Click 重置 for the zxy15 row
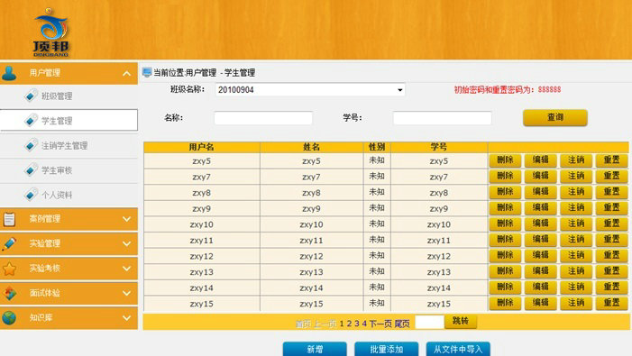This screenshot has height=356, width=632. [x=611, y=303]
